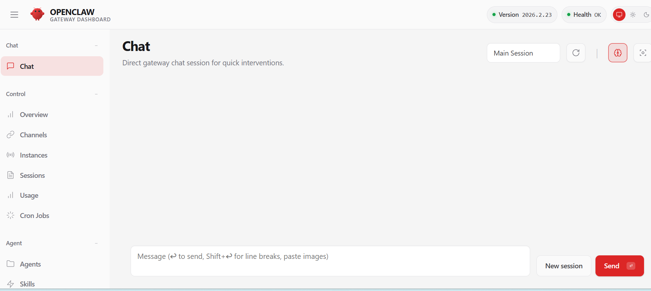
Task: Open the Cron Jobs loader icon
Action: click(10, 215)
